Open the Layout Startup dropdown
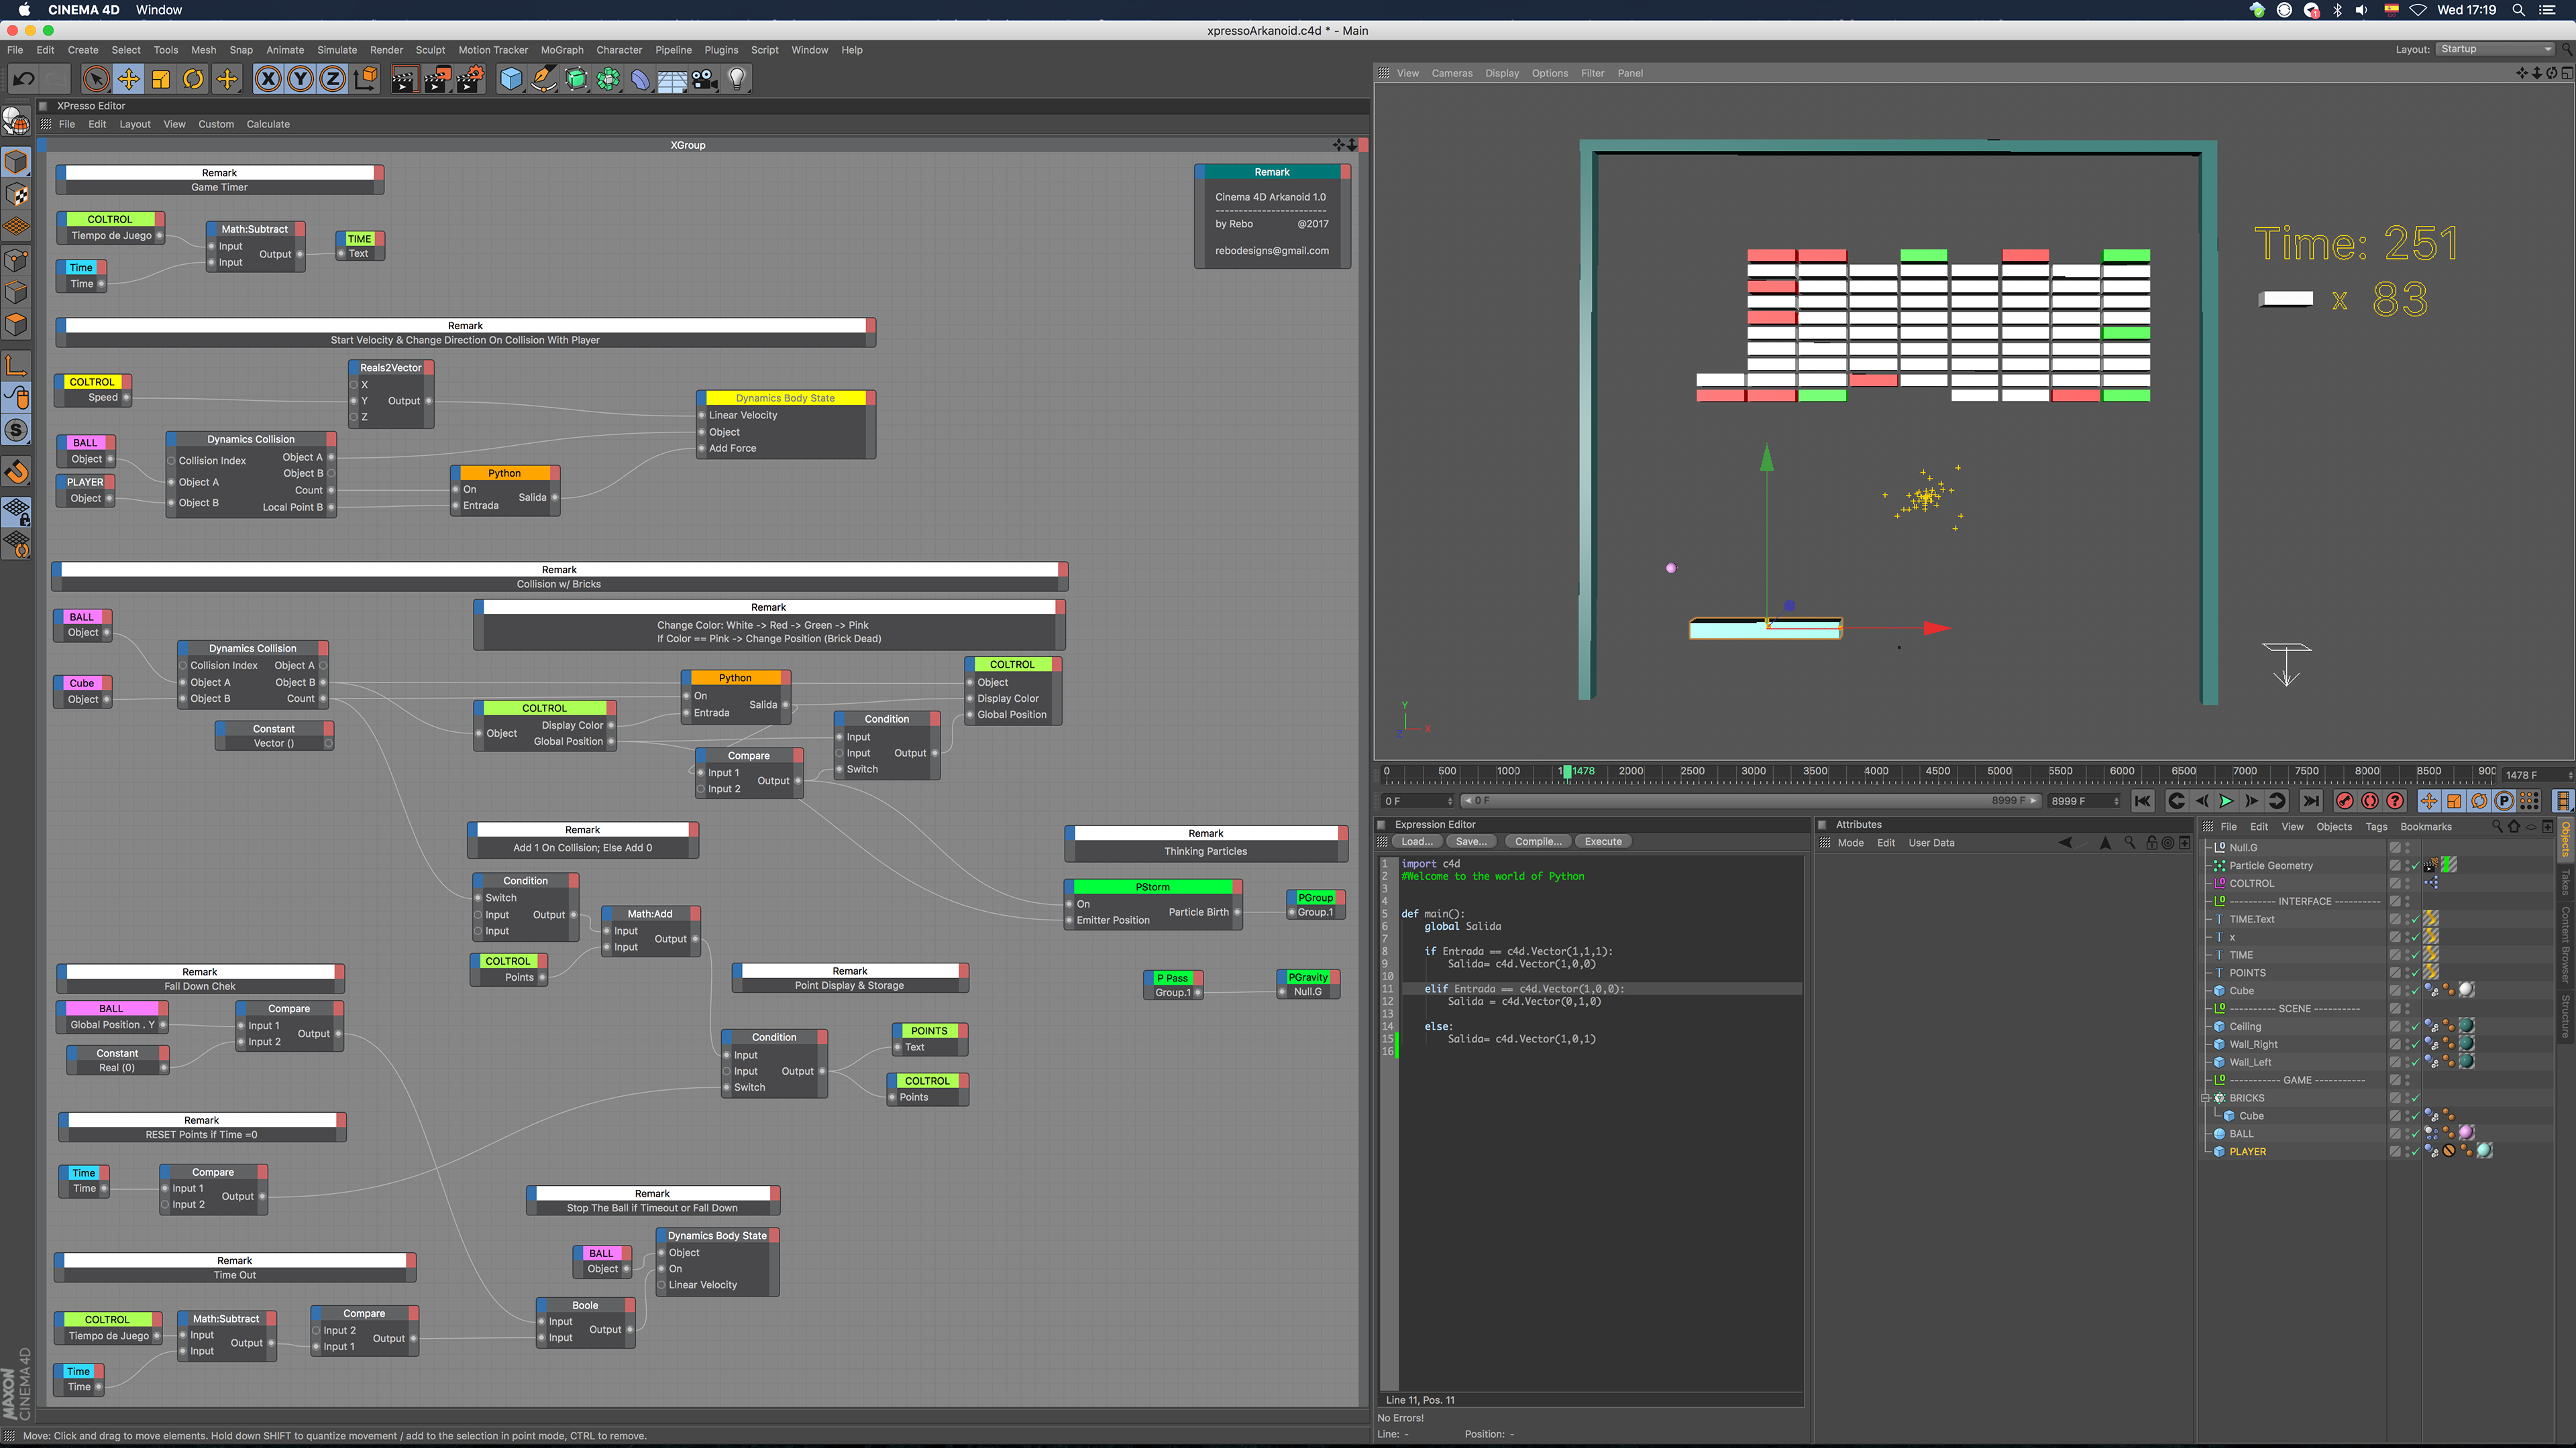The height and width of the screenshot is (1448, 2576). point(2495,49)
